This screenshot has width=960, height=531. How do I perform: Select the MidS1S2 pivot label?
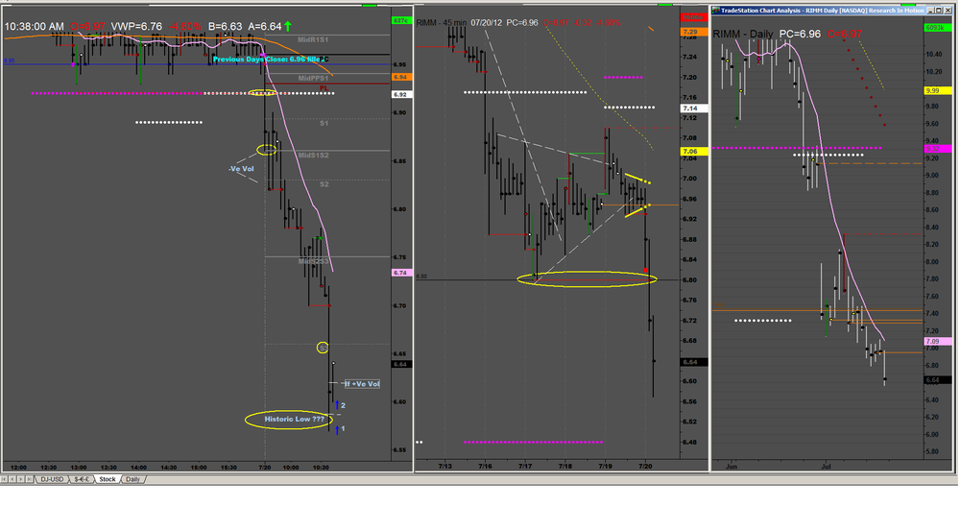click(x=313, y=156)
